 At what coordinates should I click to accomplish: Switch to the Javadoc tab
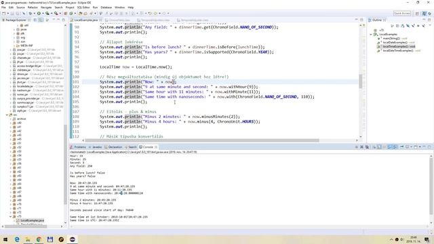96,147
